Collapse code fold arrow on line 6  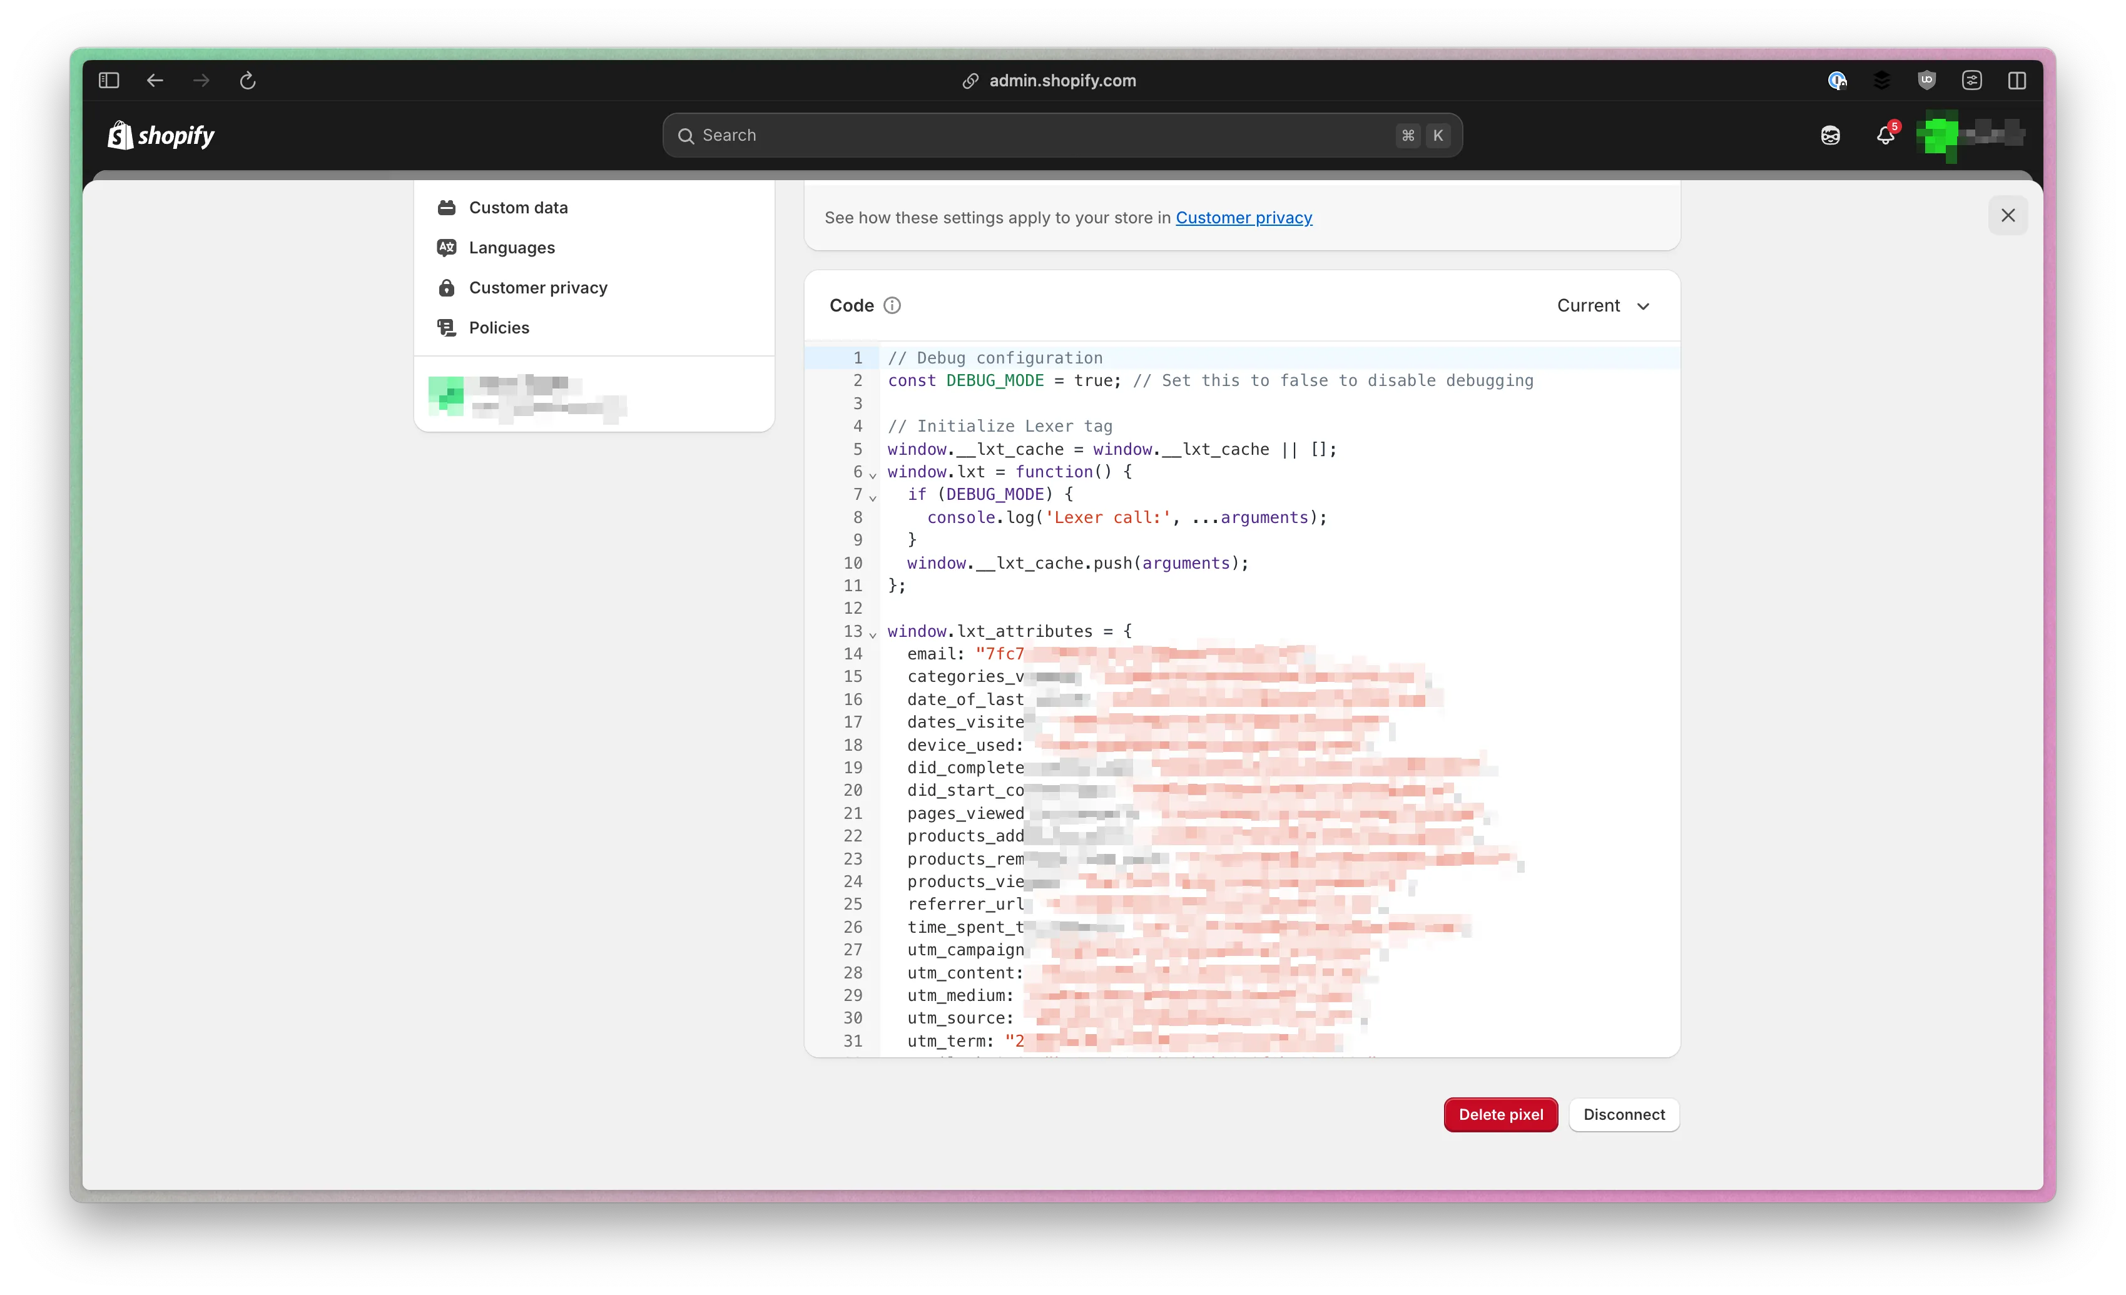(872, 474)
